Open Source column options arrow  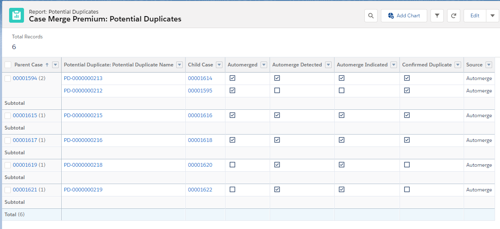pyautogui.click(x=489, y=65)
